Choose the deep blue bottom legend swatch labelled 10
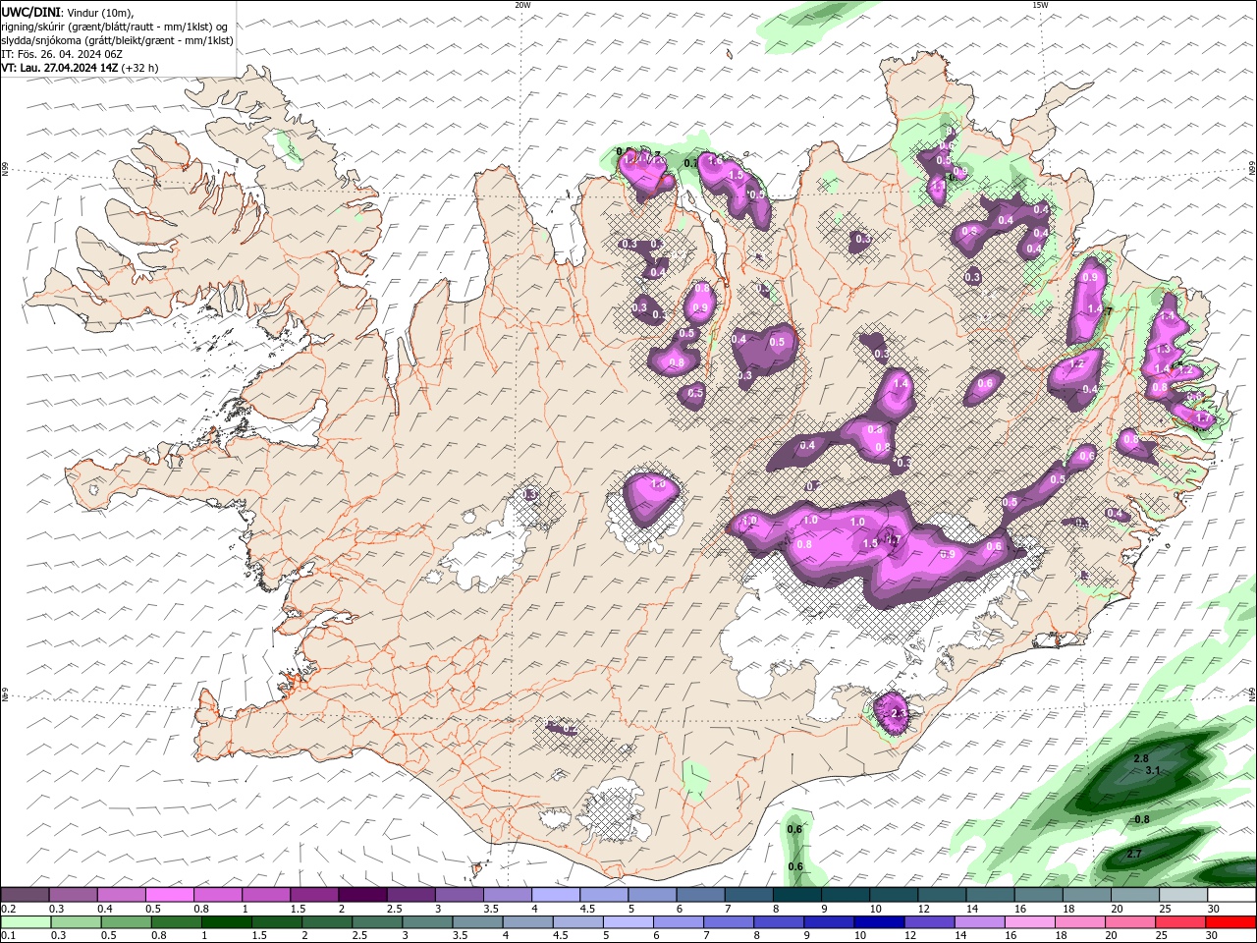 click(x=878, y=922)
